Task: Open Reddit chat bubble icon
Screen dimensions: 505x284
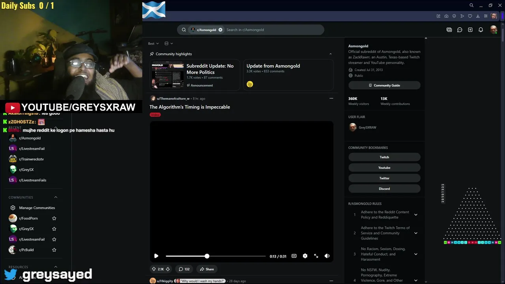Action: [x=460, y=30]
